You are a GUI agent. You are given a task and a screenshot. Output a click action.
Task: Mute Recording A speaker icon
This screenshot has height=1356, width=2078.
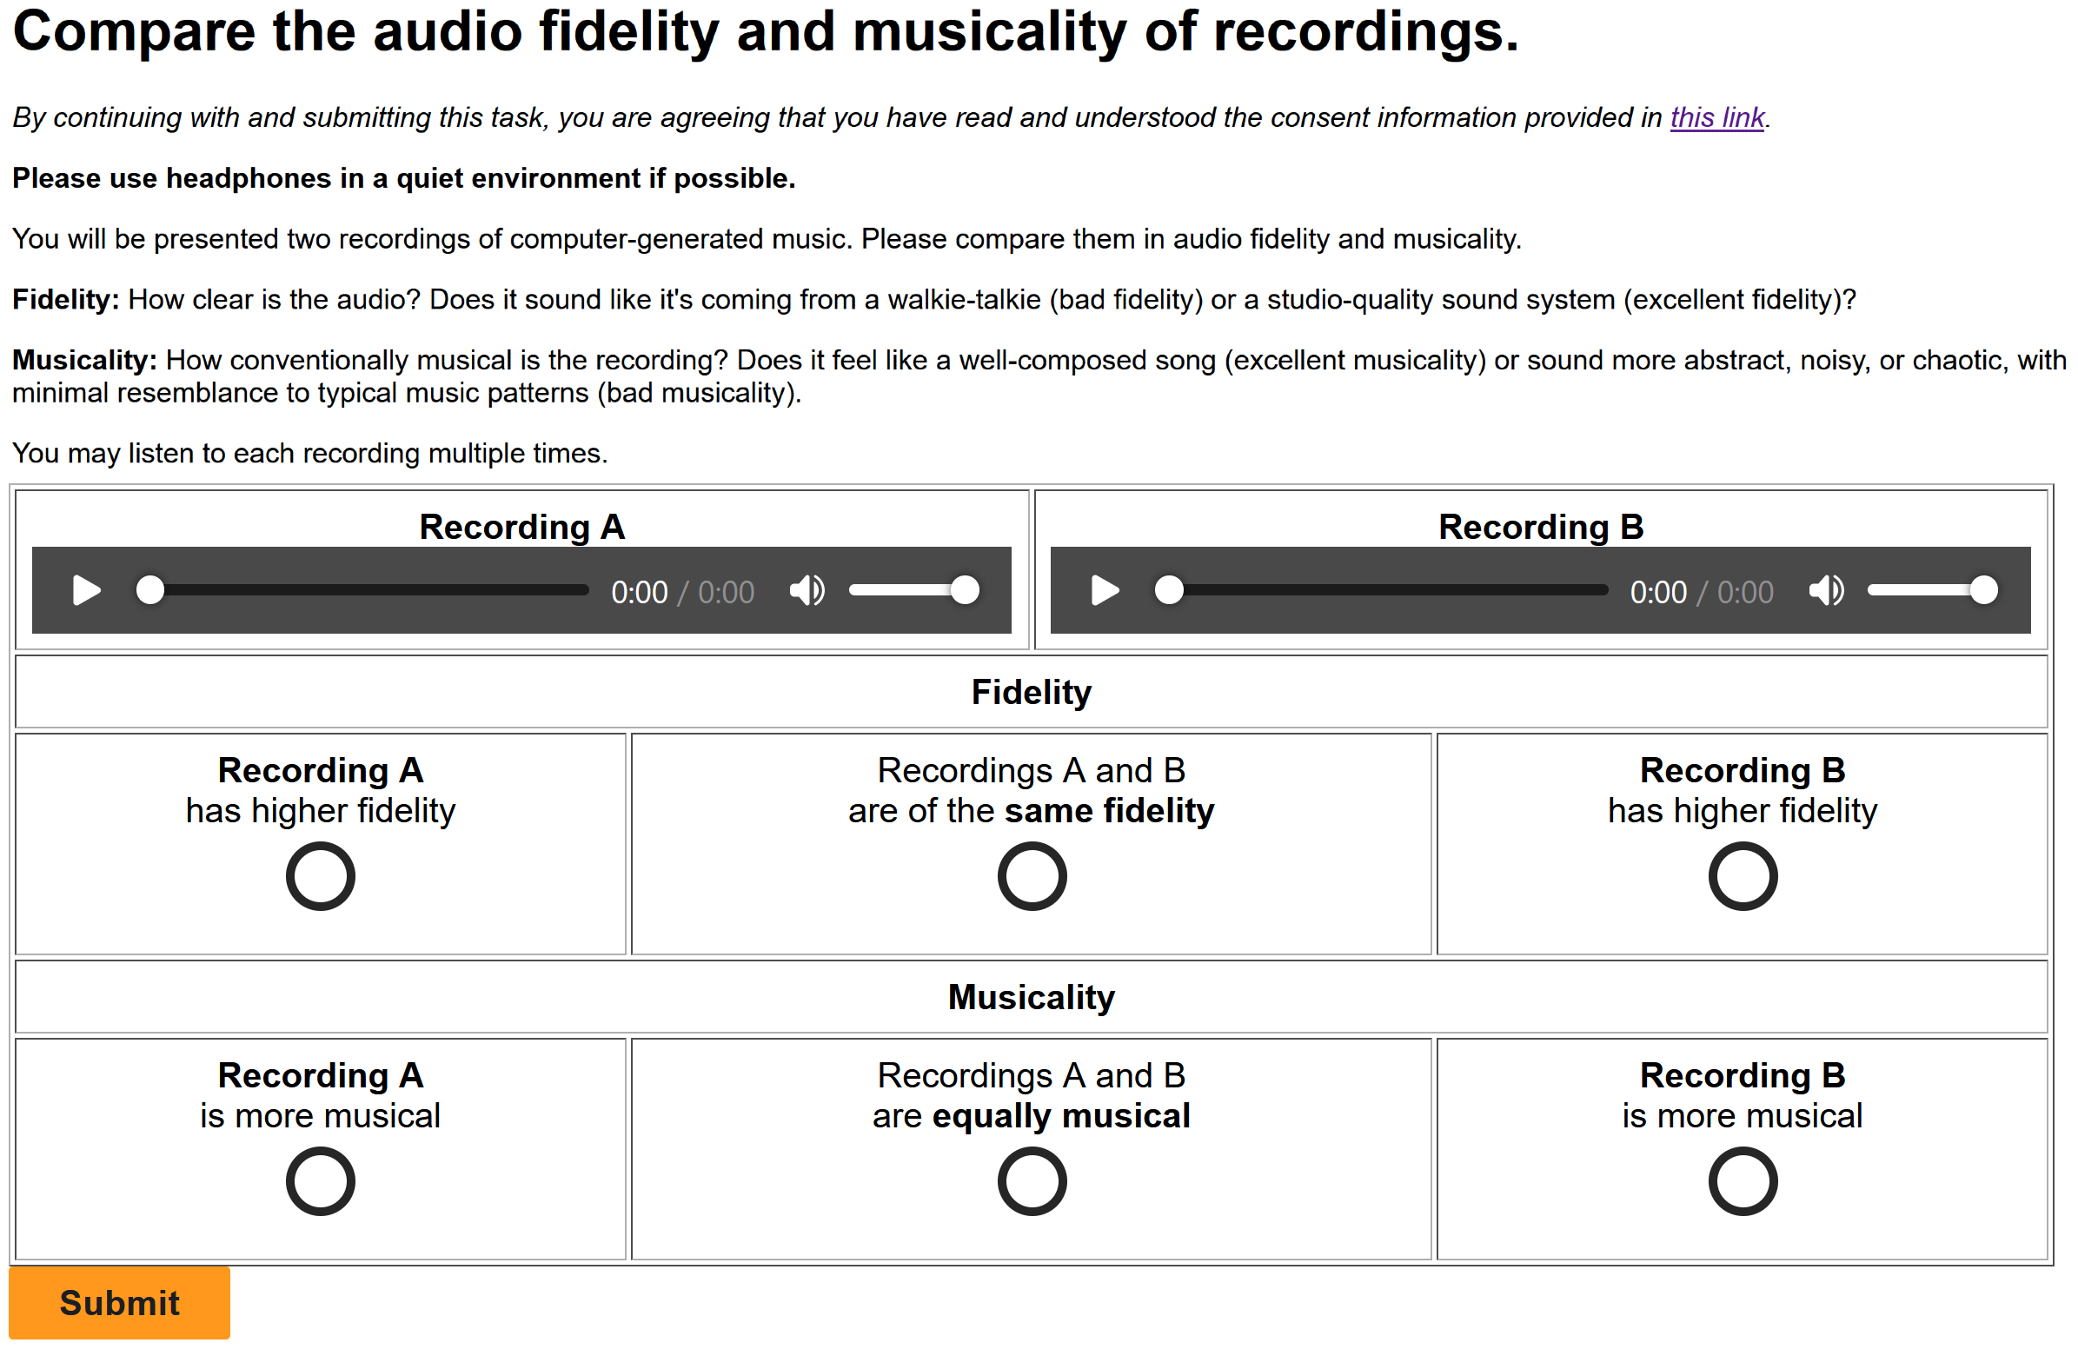pos(807,591)
